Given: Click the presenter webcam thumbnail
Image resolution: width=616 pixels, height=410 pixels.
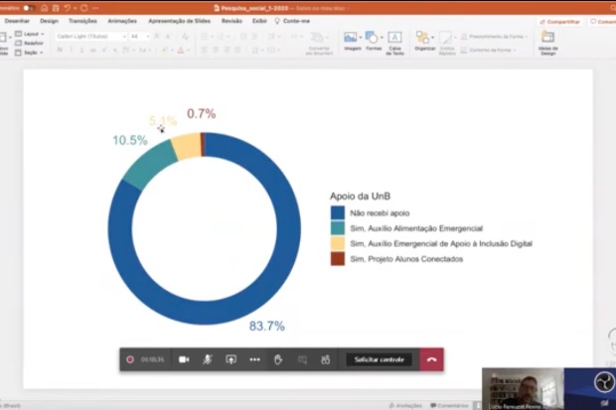Looking at the screenshot, I should click(x=523, y=389).
